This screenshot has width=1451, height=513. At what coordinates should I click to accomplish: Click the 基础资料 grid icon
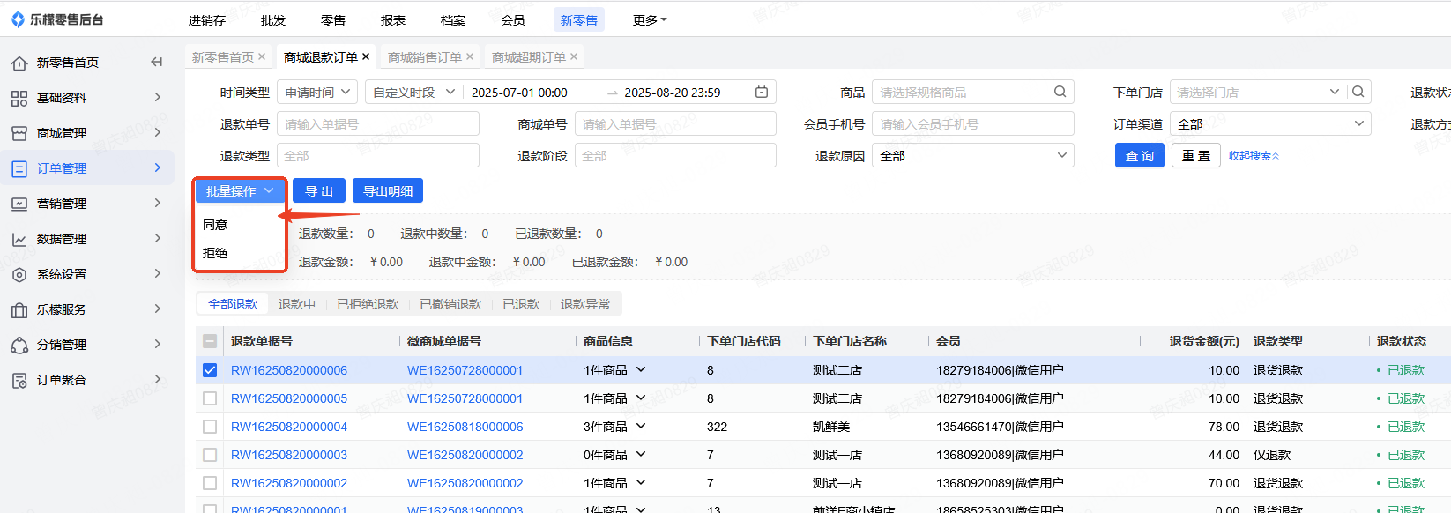(19, 98)
